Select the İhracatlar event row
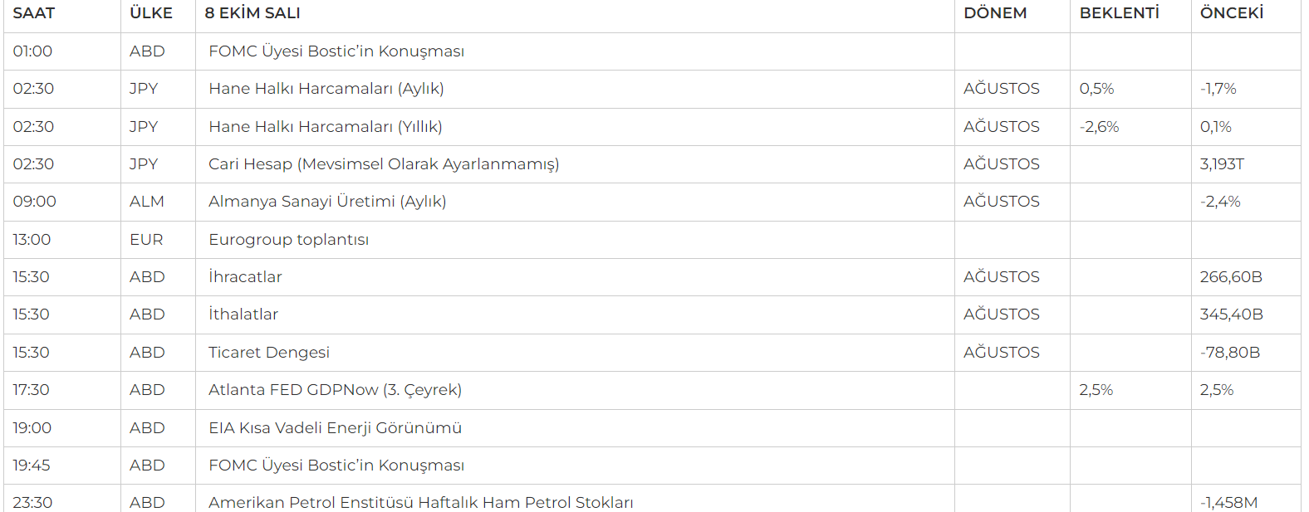 [x=245, y=277]
